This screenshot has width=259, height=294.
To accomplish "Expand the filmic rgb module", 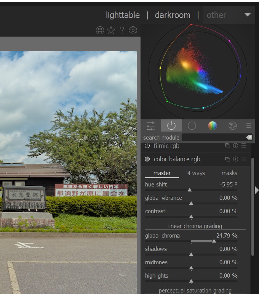I will point(166,146).
